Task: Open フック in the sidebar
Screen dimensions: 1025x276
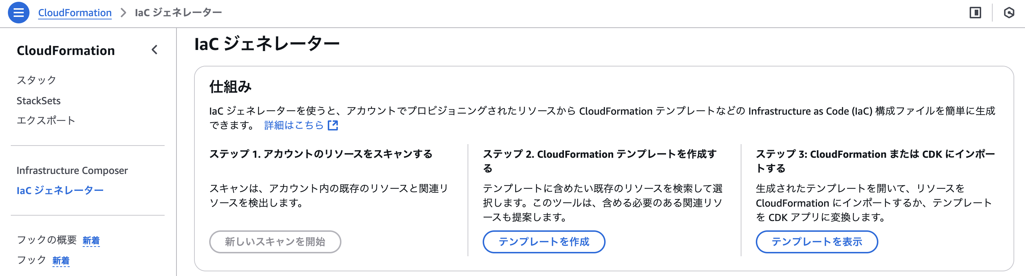Action: pyautogui.click(x=31, y=260)
